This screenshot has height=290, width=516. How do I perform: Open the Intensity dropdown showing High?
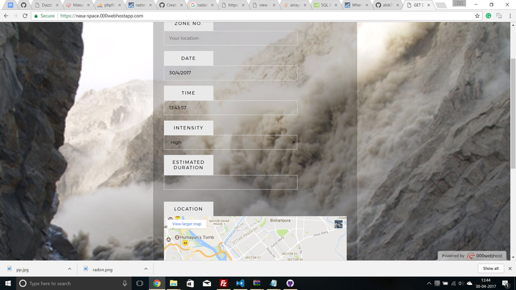[230, 142]
